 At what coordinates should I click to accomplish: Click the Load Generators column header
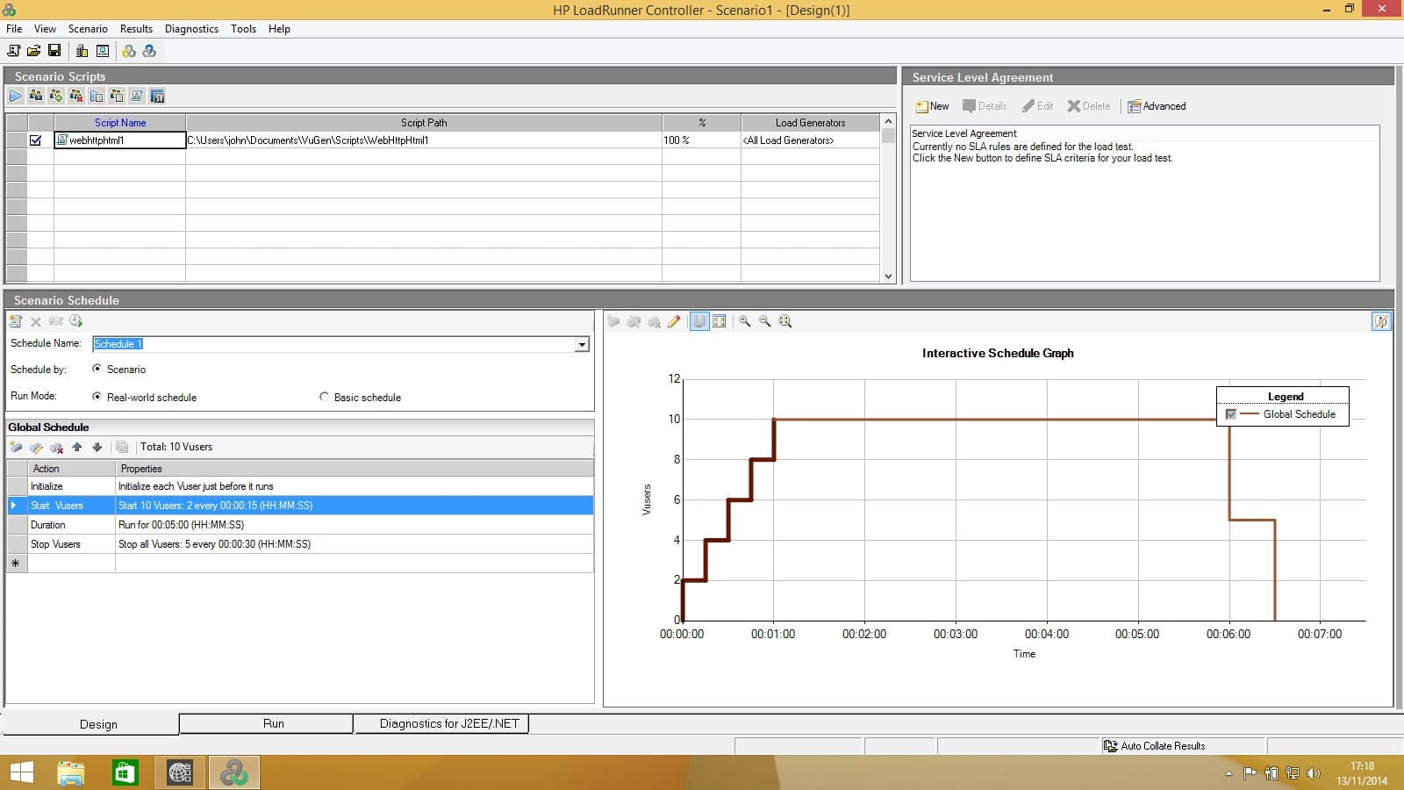tap(810, 123)
